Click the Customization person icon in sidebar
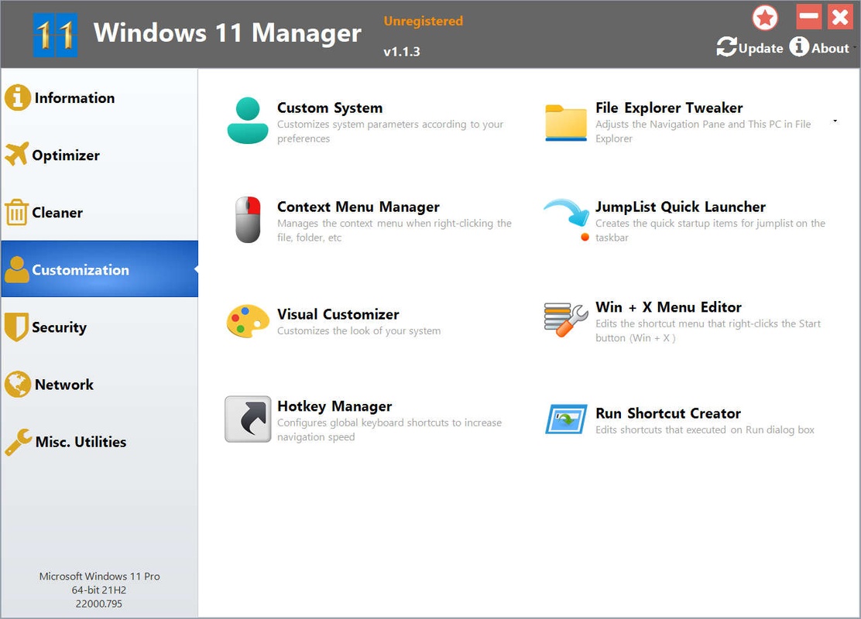 pos(17,269)
